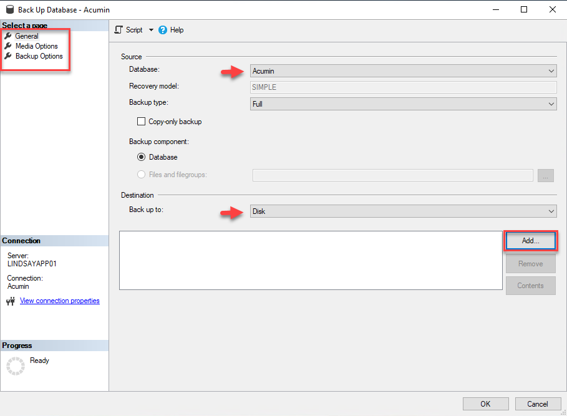567x416 pixels.
Task: Click the Cancel button
Action: (538, 404)
